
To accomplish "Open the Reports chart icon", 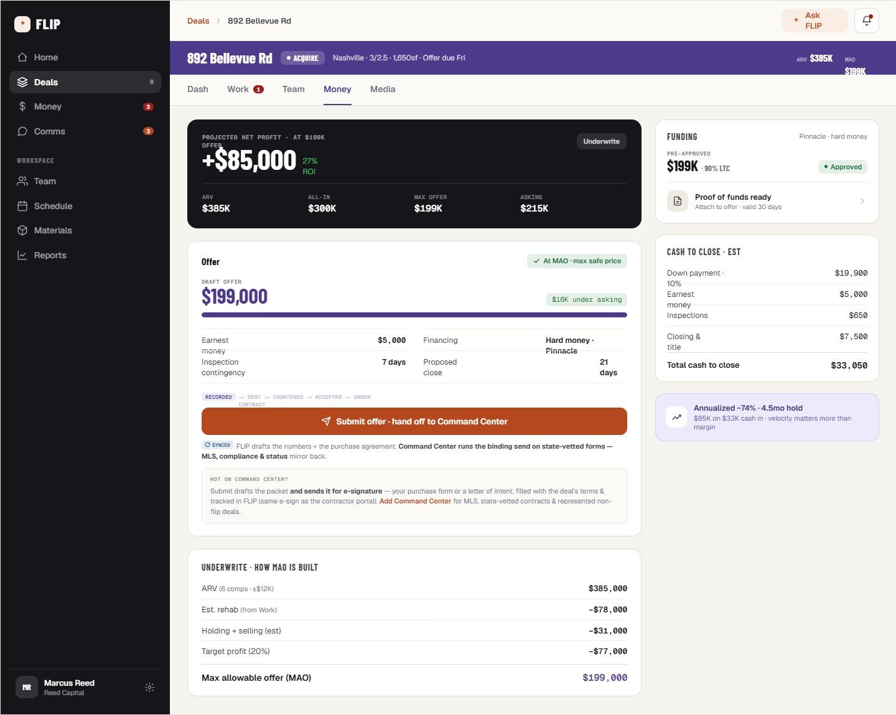I will (22, 255).
